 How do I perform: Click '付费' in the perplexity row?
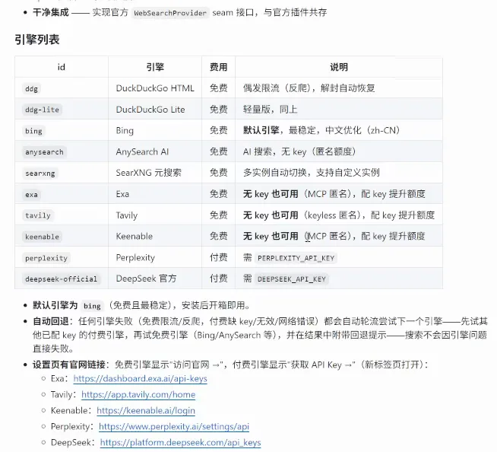[218, 257]
